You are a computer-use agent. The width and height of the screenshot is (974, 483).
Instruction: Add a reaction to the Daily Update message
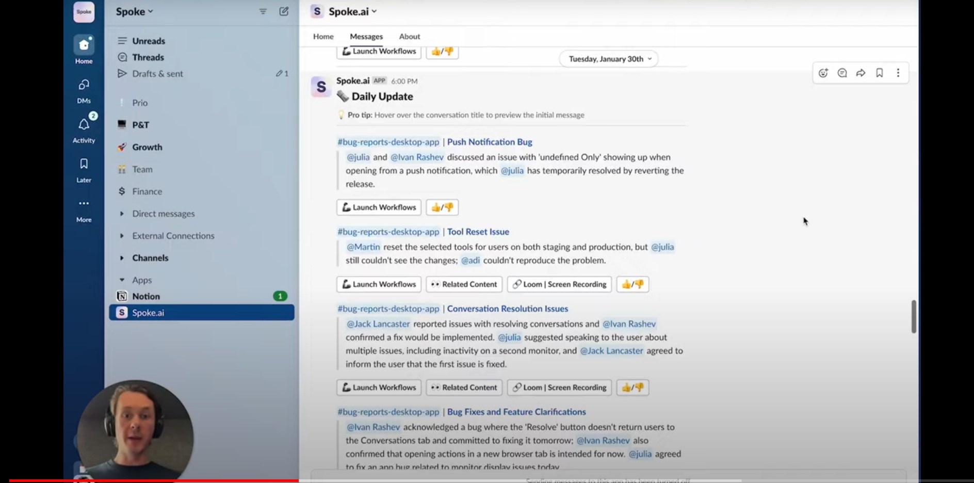point(823,73)
